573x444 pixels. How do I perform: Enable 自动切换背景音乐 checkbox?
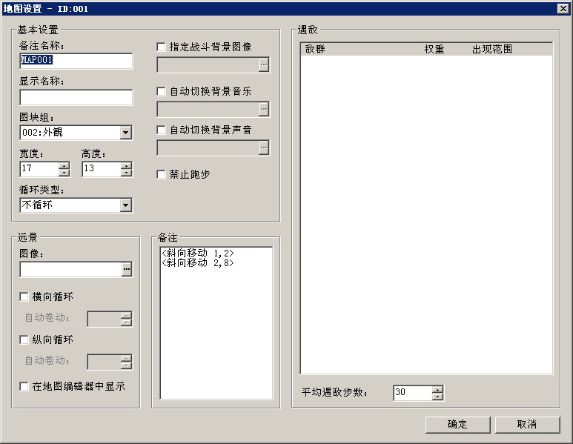(x=161, y=91)
